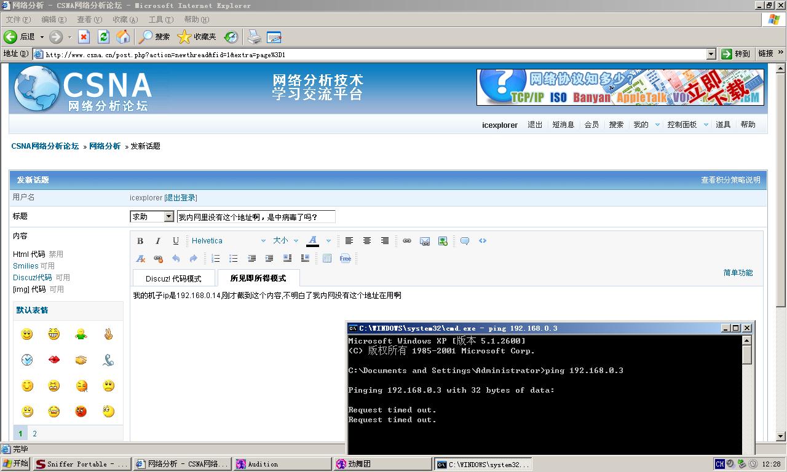Click the cmd window scrollbar up arrow
Viewport: 787px width, 472px height.
[x=747, y=340]
